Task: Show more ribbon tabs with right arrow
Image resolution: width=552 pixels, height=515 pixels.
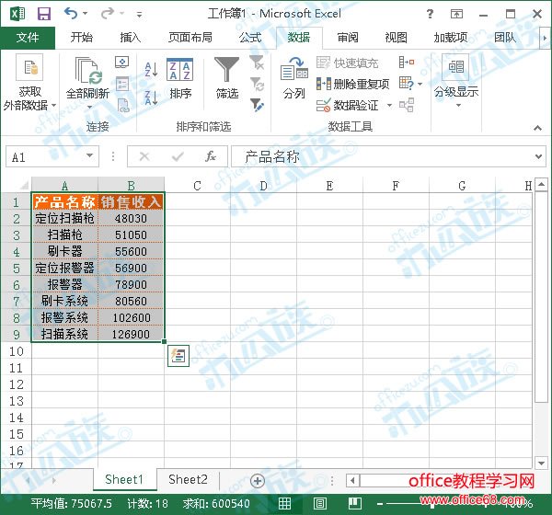Action: (x=545, y=38)
